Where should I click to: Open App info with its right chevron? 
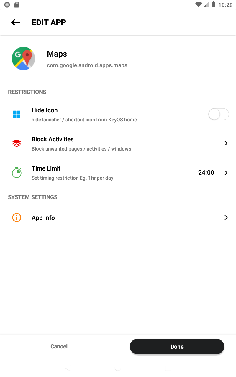pyautogui.click(x=226, y=218)
